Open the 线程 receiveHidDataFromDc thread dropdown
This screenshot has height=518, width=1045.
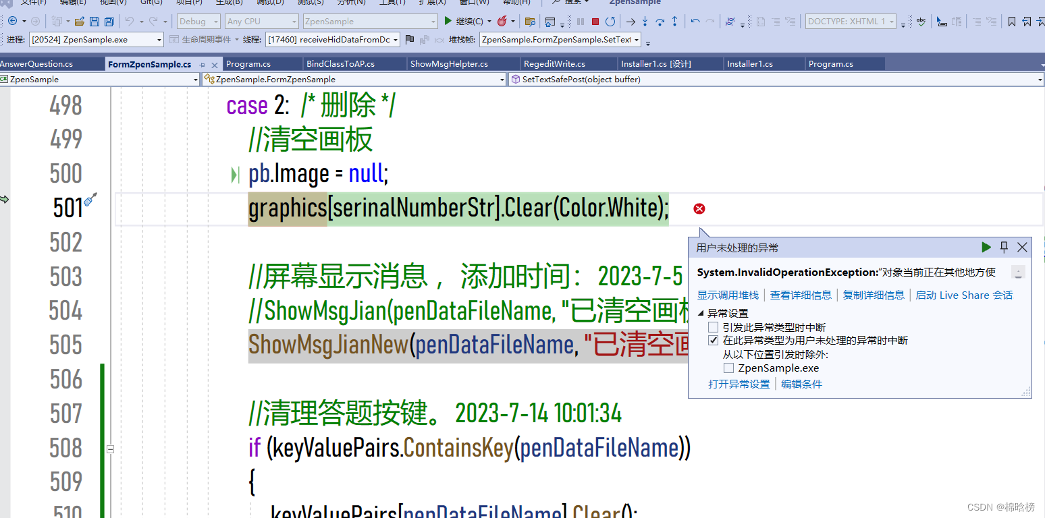(x=333, y=40)
